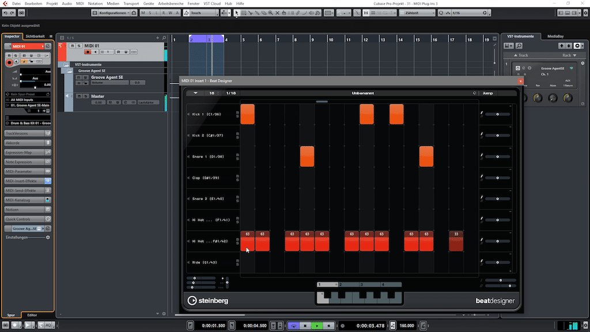Expand Akkorde section in Inspector
Viewport: 590px width, 332px height.
click(28, 143)
